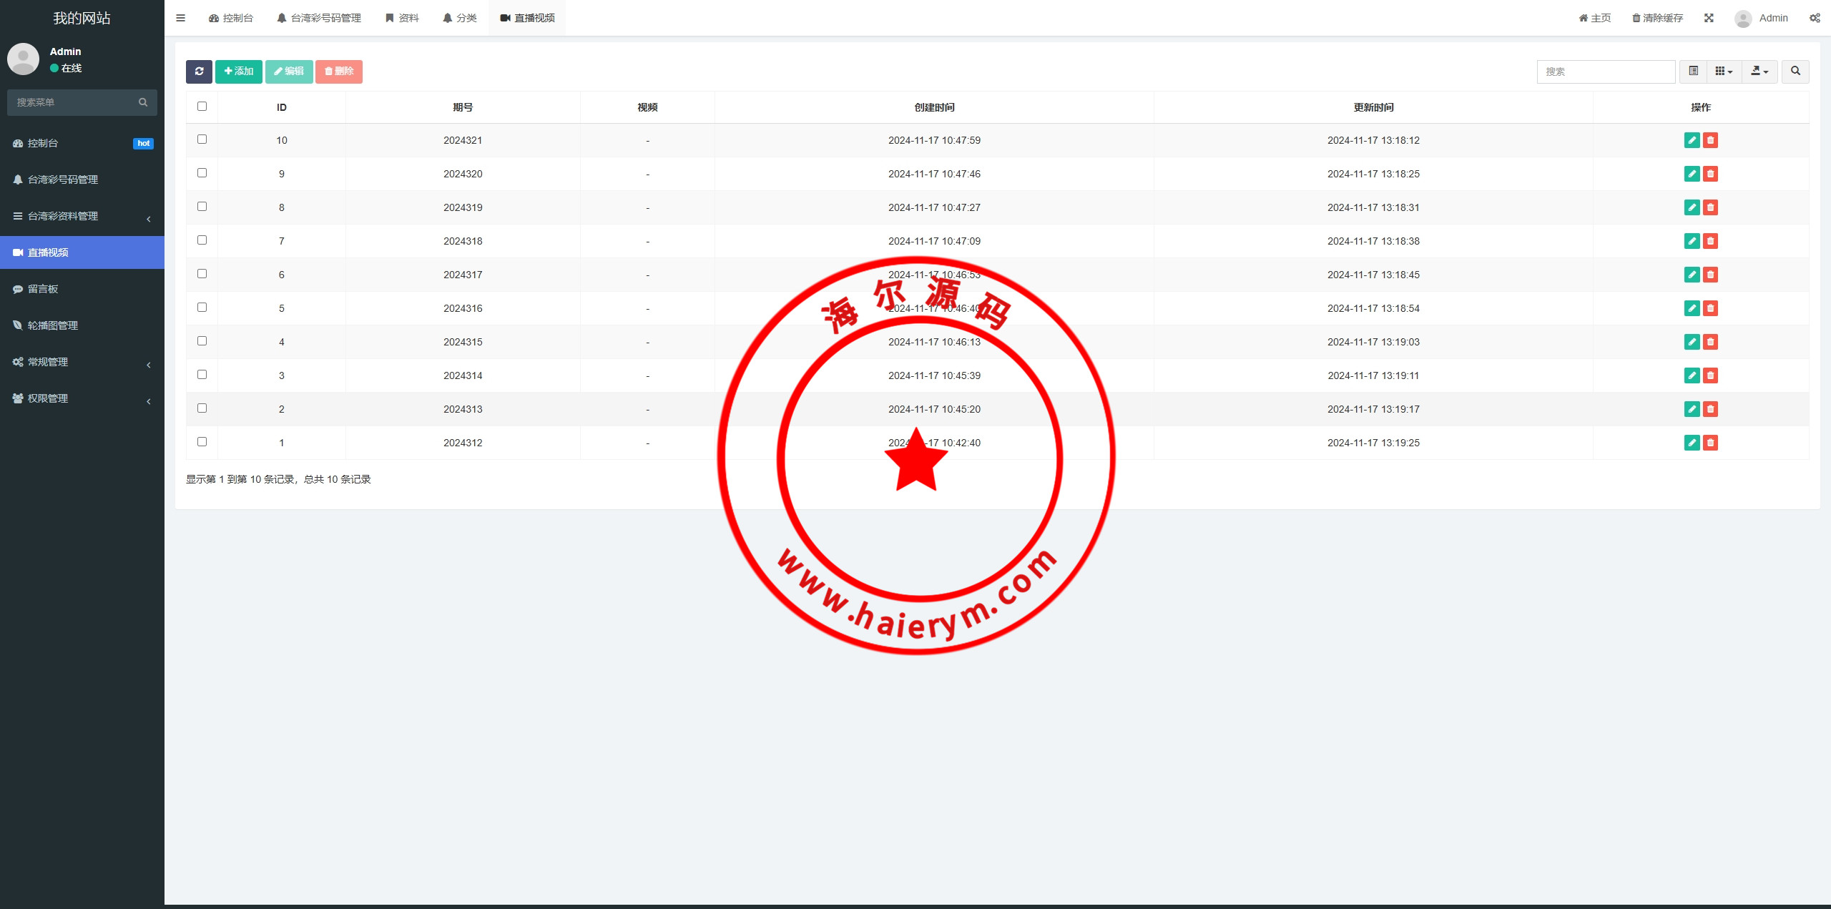Check the checkbox for row ID 8

(202, 207)
